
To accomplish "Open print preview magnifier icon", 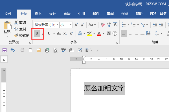I will tap(55, 50).
